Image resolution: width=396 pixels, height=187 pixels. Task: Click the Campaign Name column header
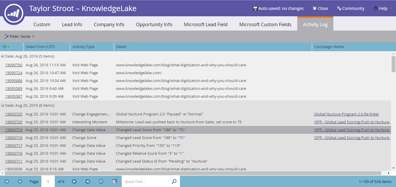point(354,47)
